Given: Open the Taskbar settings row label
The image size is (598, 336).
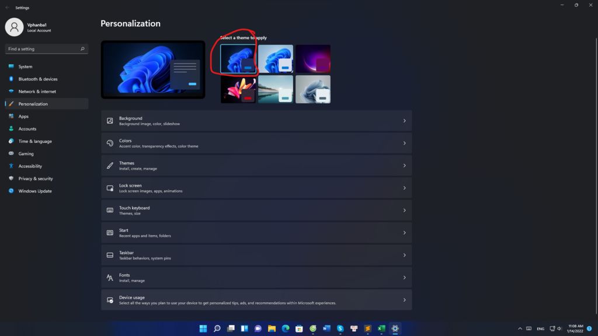Looking at the screenshot, I should tap(126, 253).
